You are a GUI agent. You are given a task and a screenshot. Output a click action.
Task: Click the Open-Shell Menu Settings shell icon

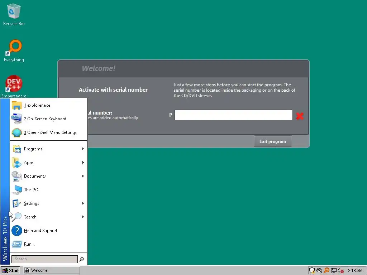pyautogui.click(x=16, y=132)
